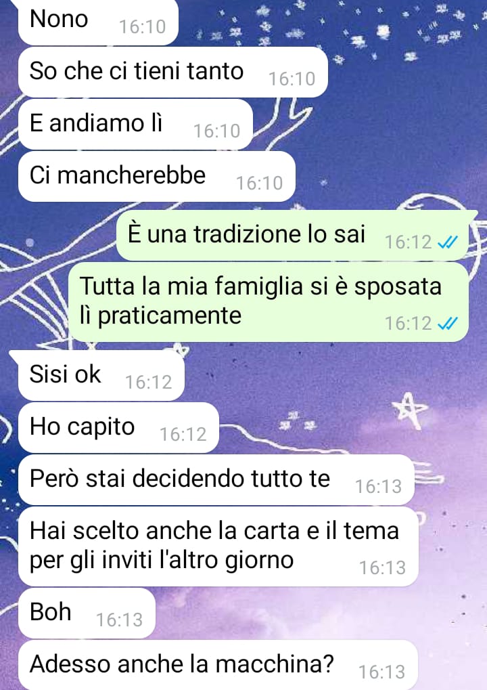Click the 16:10 timestamp on 'Nono'
This screenshot has height=690, width=487.
coord(143,27)
